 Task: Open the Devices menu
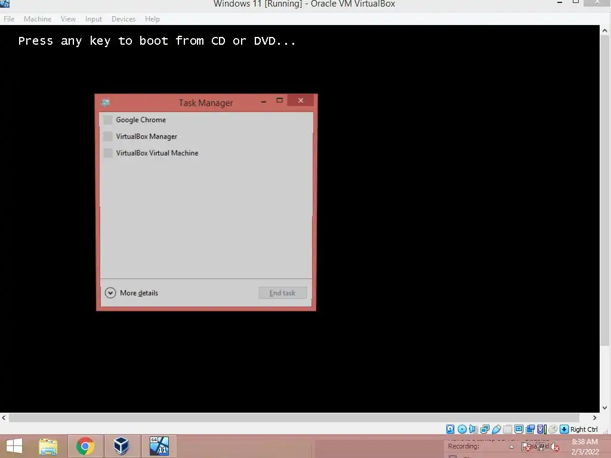pos(124,18)
